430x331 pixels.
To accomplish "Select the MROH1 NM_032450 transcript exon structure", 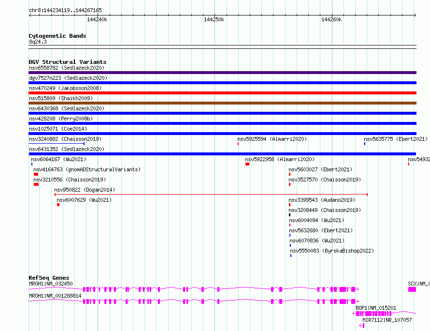I will (194, 289).
